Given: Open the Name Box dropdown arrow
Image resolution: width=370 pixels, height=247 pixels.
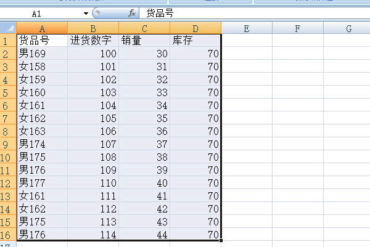Looking at the screenshot, I should (86, 14).
